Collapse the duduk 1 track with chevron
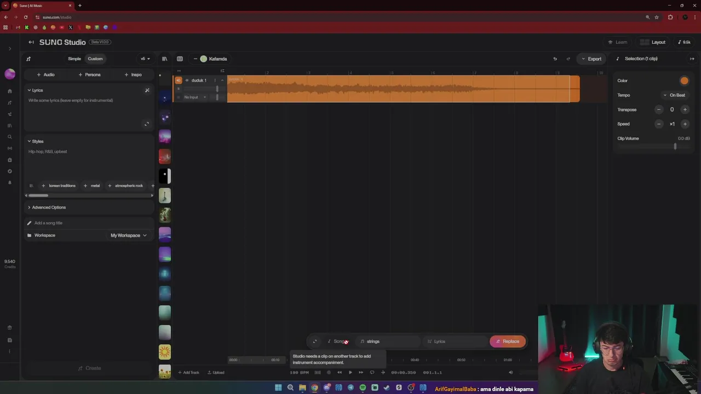701x394 pixels. pyautogui.click(x=222, y=80)
